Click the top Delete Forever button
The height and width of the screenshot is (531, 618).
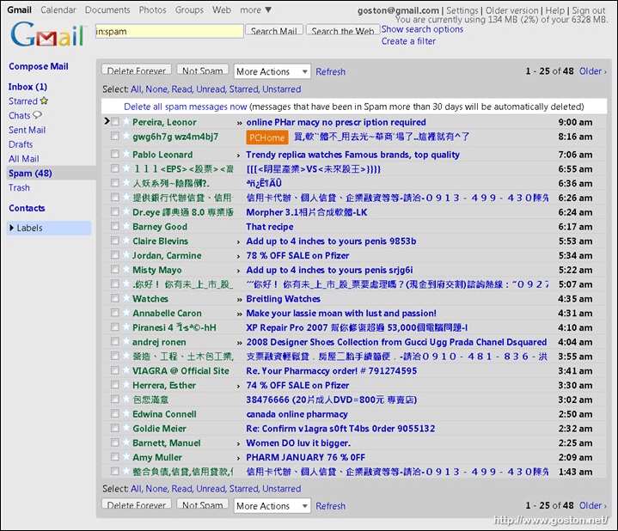click(x=137, y=70)
